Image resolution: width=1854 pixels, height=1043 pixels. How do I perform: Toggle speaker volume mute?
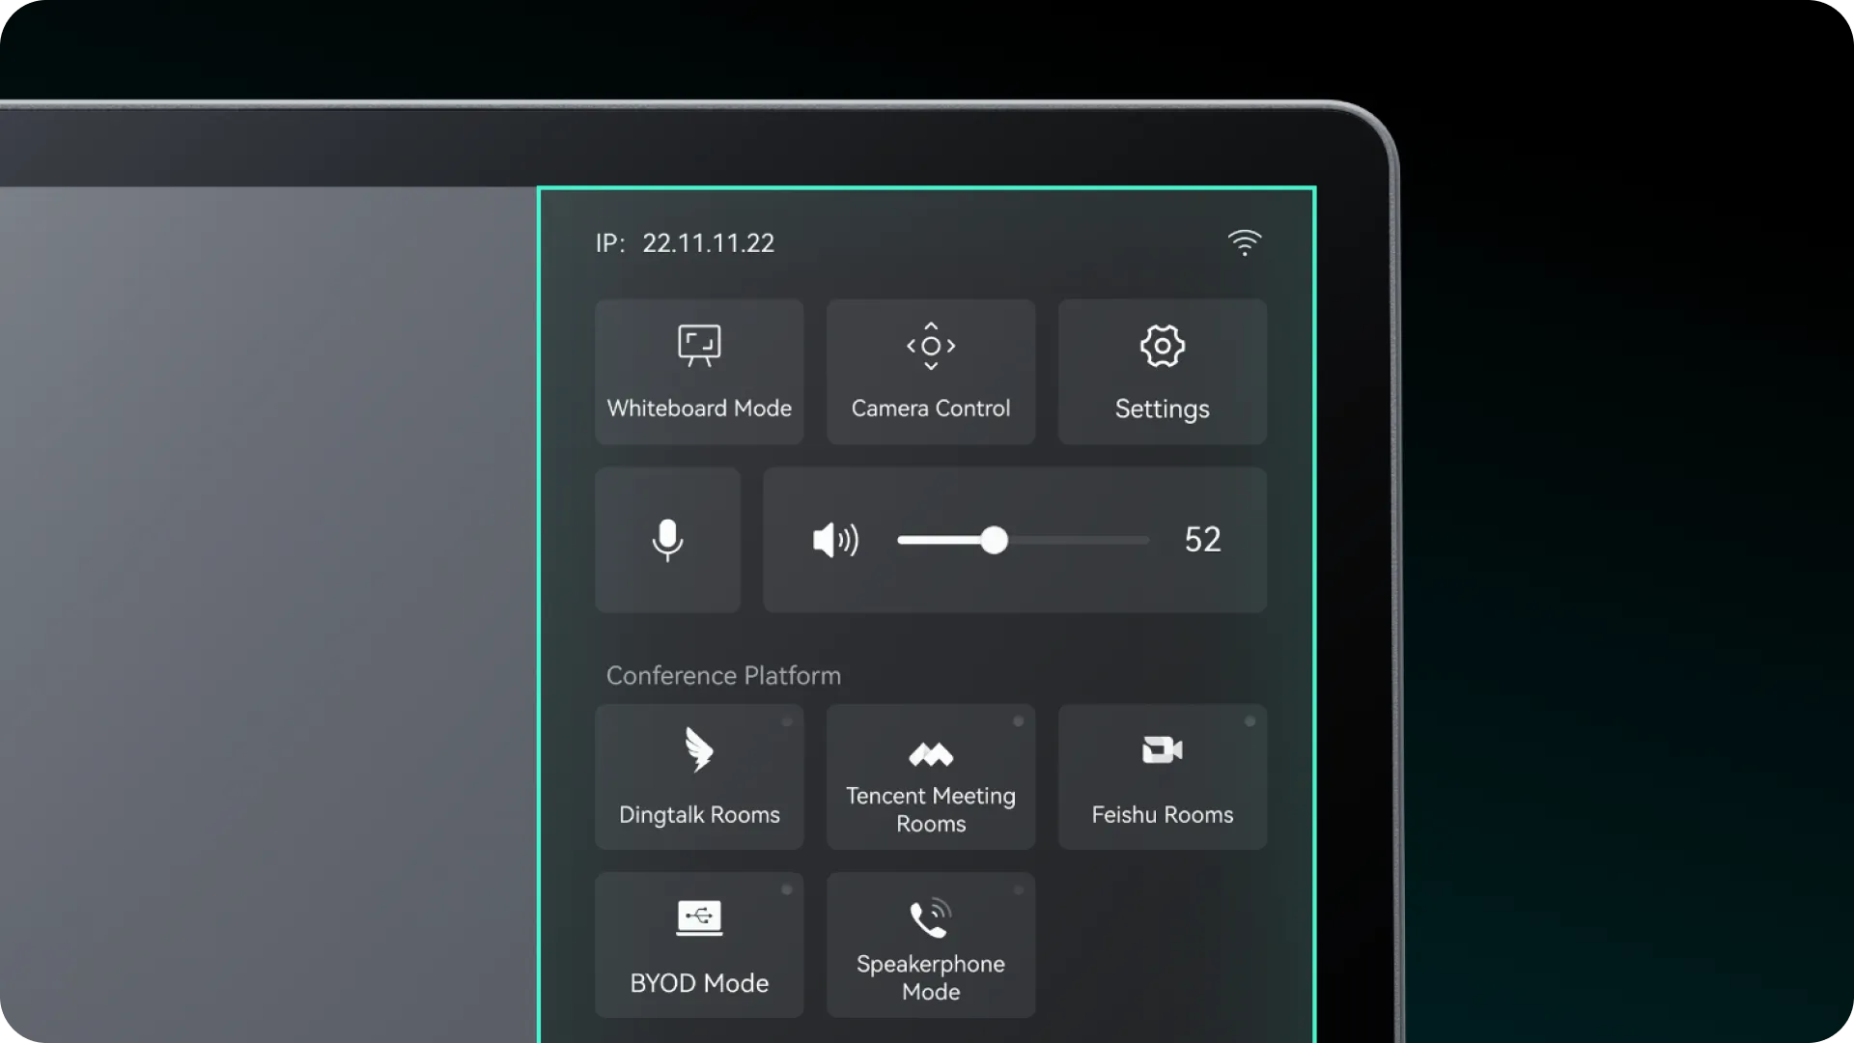point(835,540)
